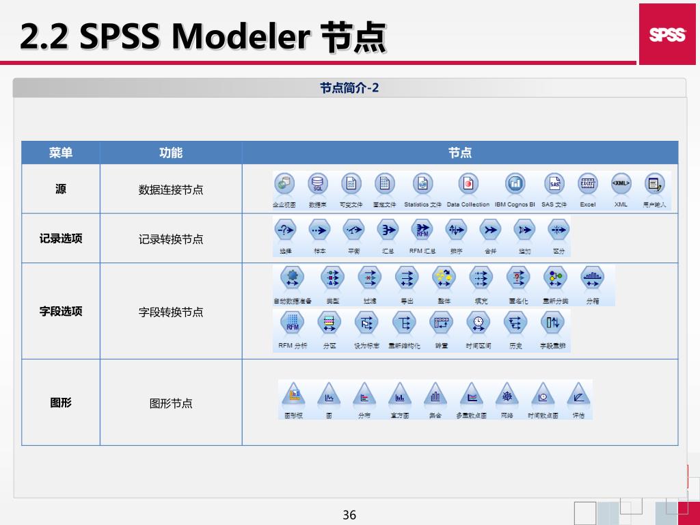Select the 图形 menu cell
This screenshot has height=525, width=700.
pyautogui.click(x=61, y=403)
